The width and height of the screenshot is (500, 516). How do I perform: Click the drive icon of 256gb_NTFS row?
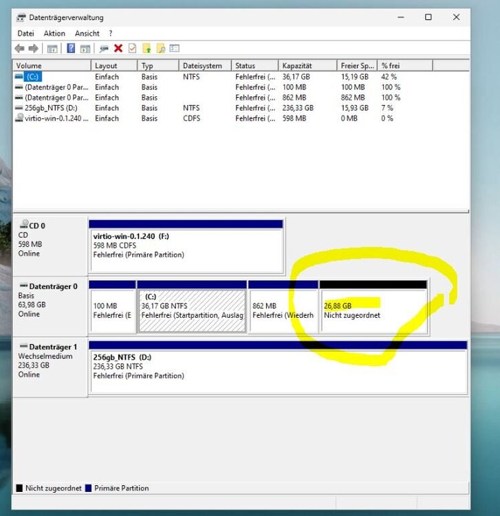pos(19,108)
